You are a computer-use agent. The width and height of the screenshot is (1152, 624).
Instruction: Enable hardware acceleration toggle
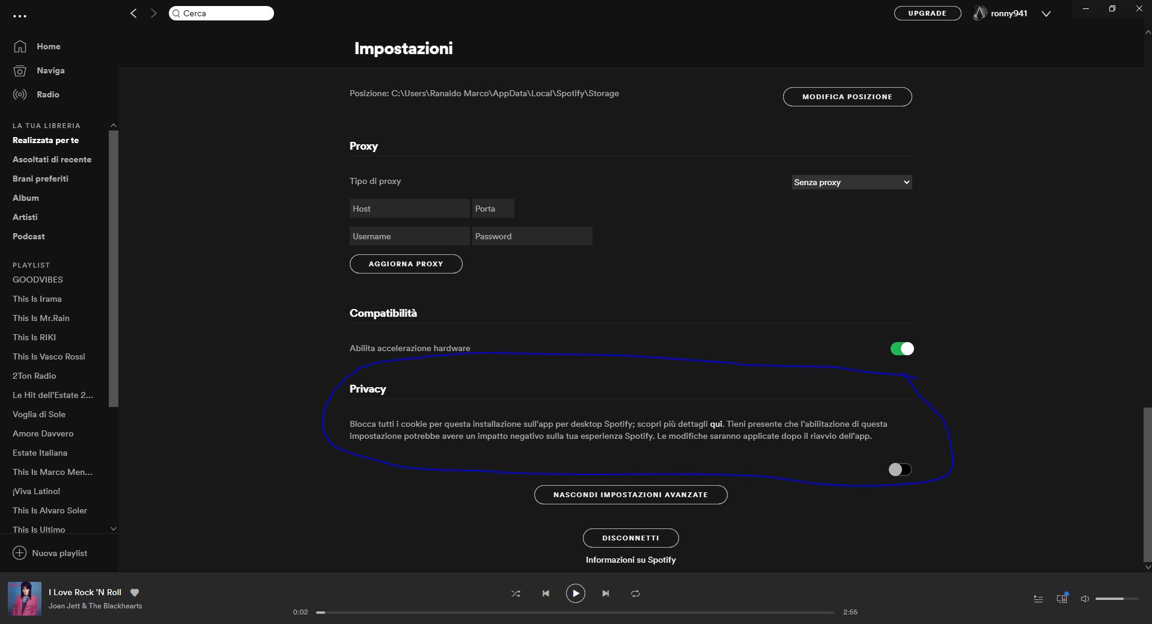point(901,349)
